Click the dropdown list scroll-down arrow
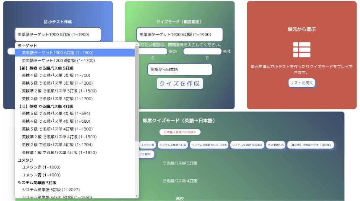Screen dimensions: 360x201 point(137,196)
